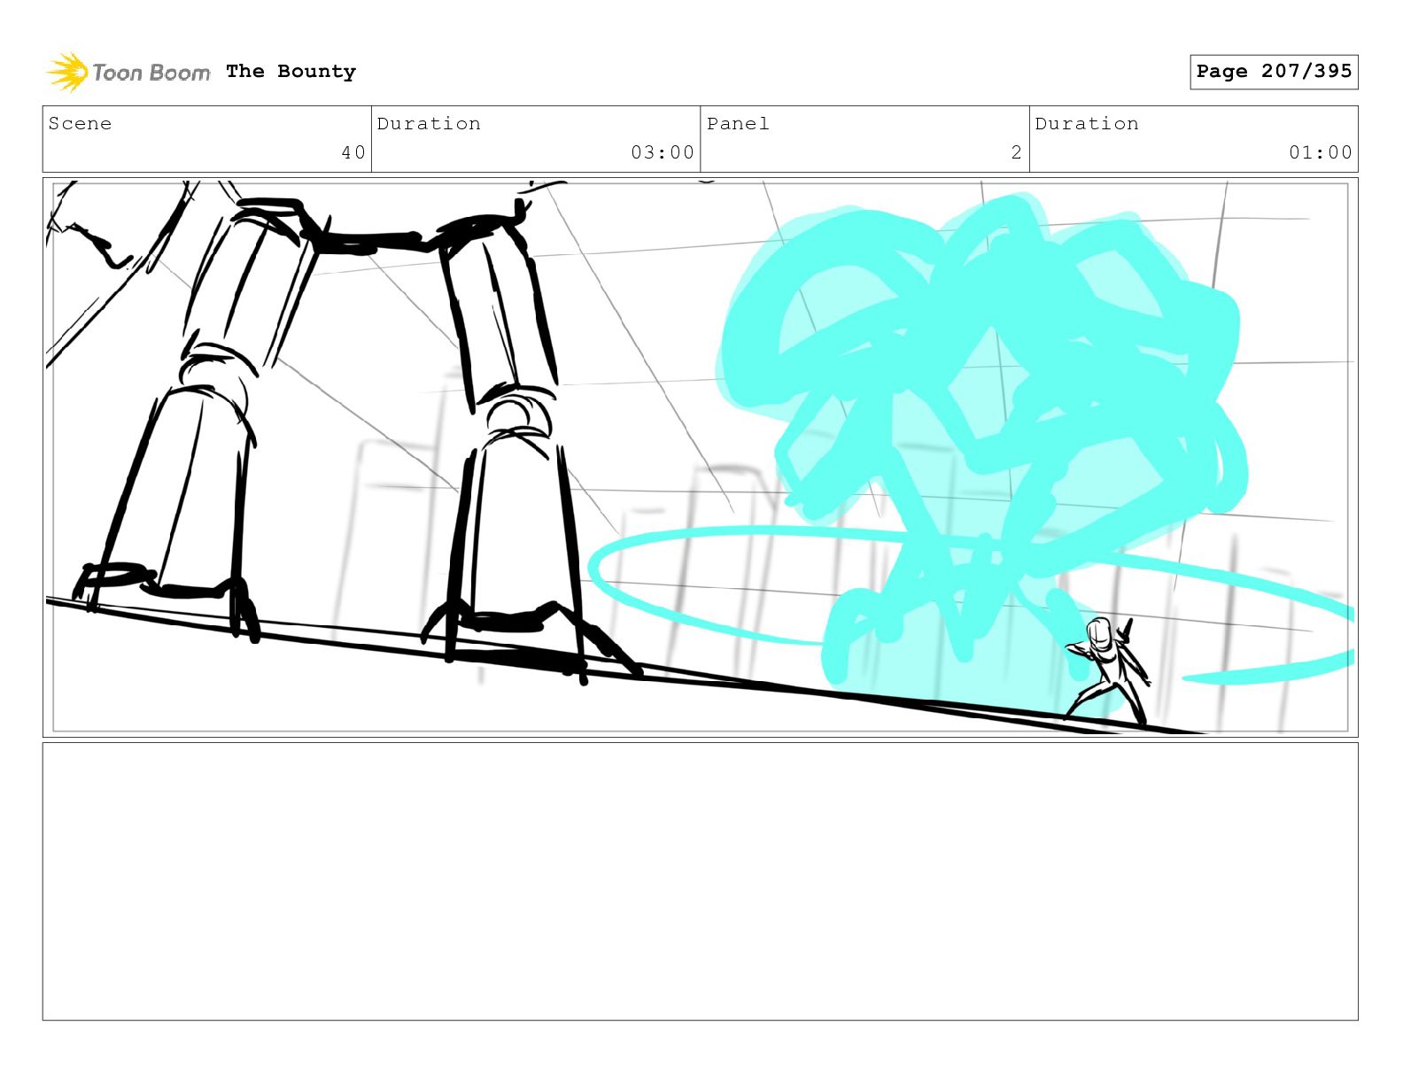This screenshot has height=1084, width=1403.
Task: Click the 'Page 207/395' page indicator
Action: [1274, 72]
